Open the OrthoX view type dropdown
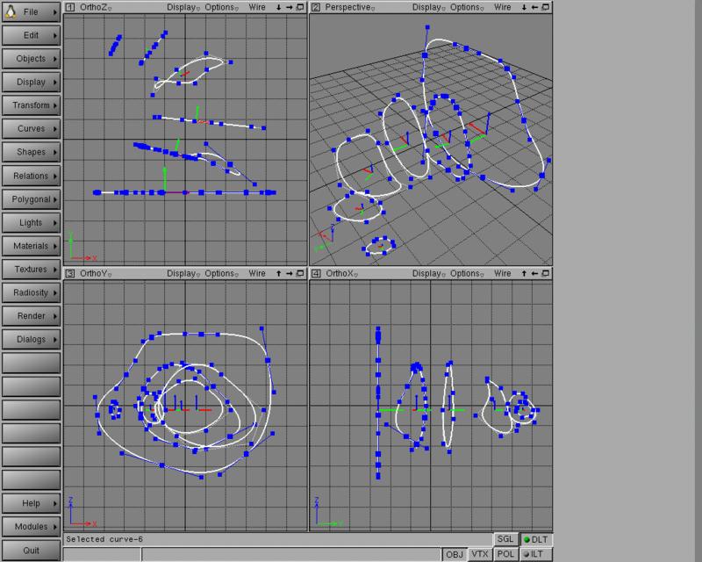Image resolution: width=702 pixels, height=562 pixels. click(341, 273)
